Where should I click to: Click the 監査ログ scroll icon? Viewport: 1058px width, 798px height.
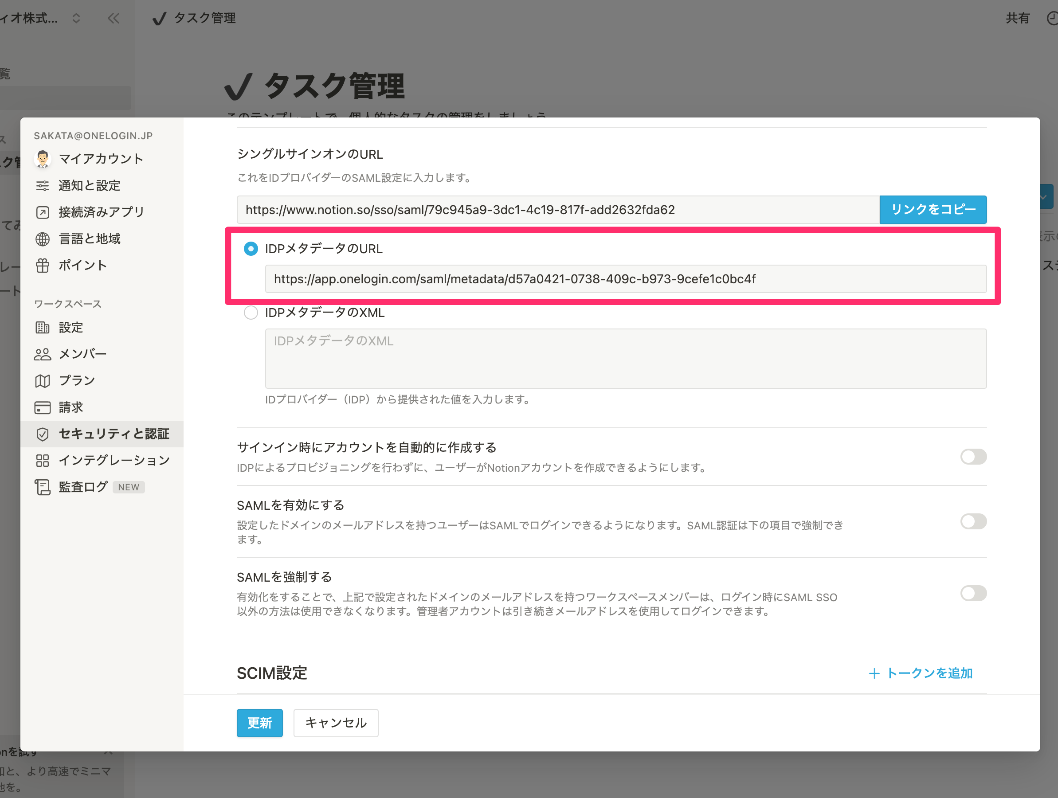[x=43, y=487]
